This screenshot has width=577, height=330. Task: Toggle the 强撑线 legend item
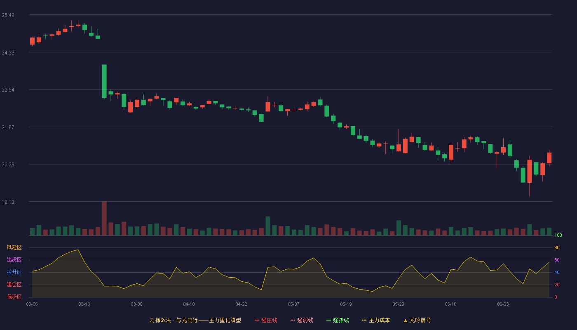338,320
